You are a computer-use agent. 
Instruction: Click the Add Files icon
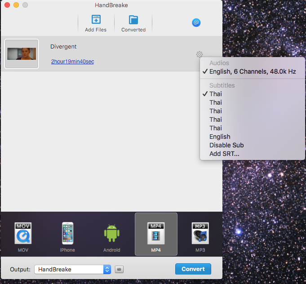[96, 19]
